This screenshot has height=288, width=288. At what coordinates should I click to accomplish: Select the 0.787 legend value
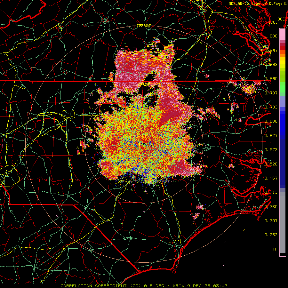tap(271, 93)
